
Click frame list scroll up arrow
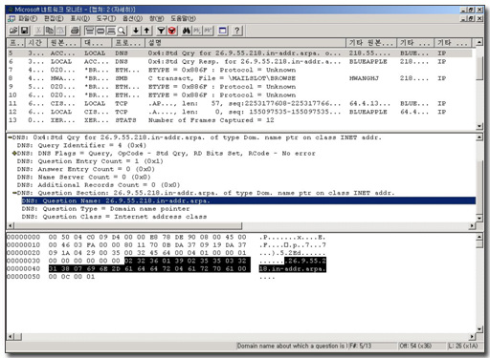click(x=479, y=42)
